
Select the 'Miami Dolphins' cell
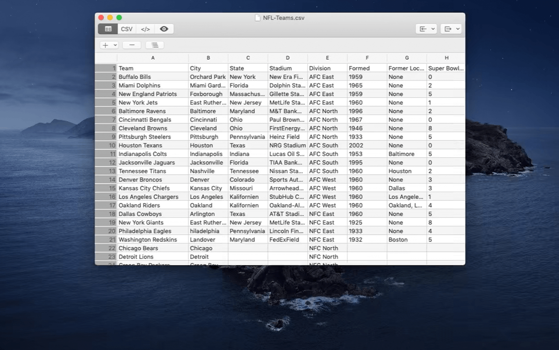153,85
